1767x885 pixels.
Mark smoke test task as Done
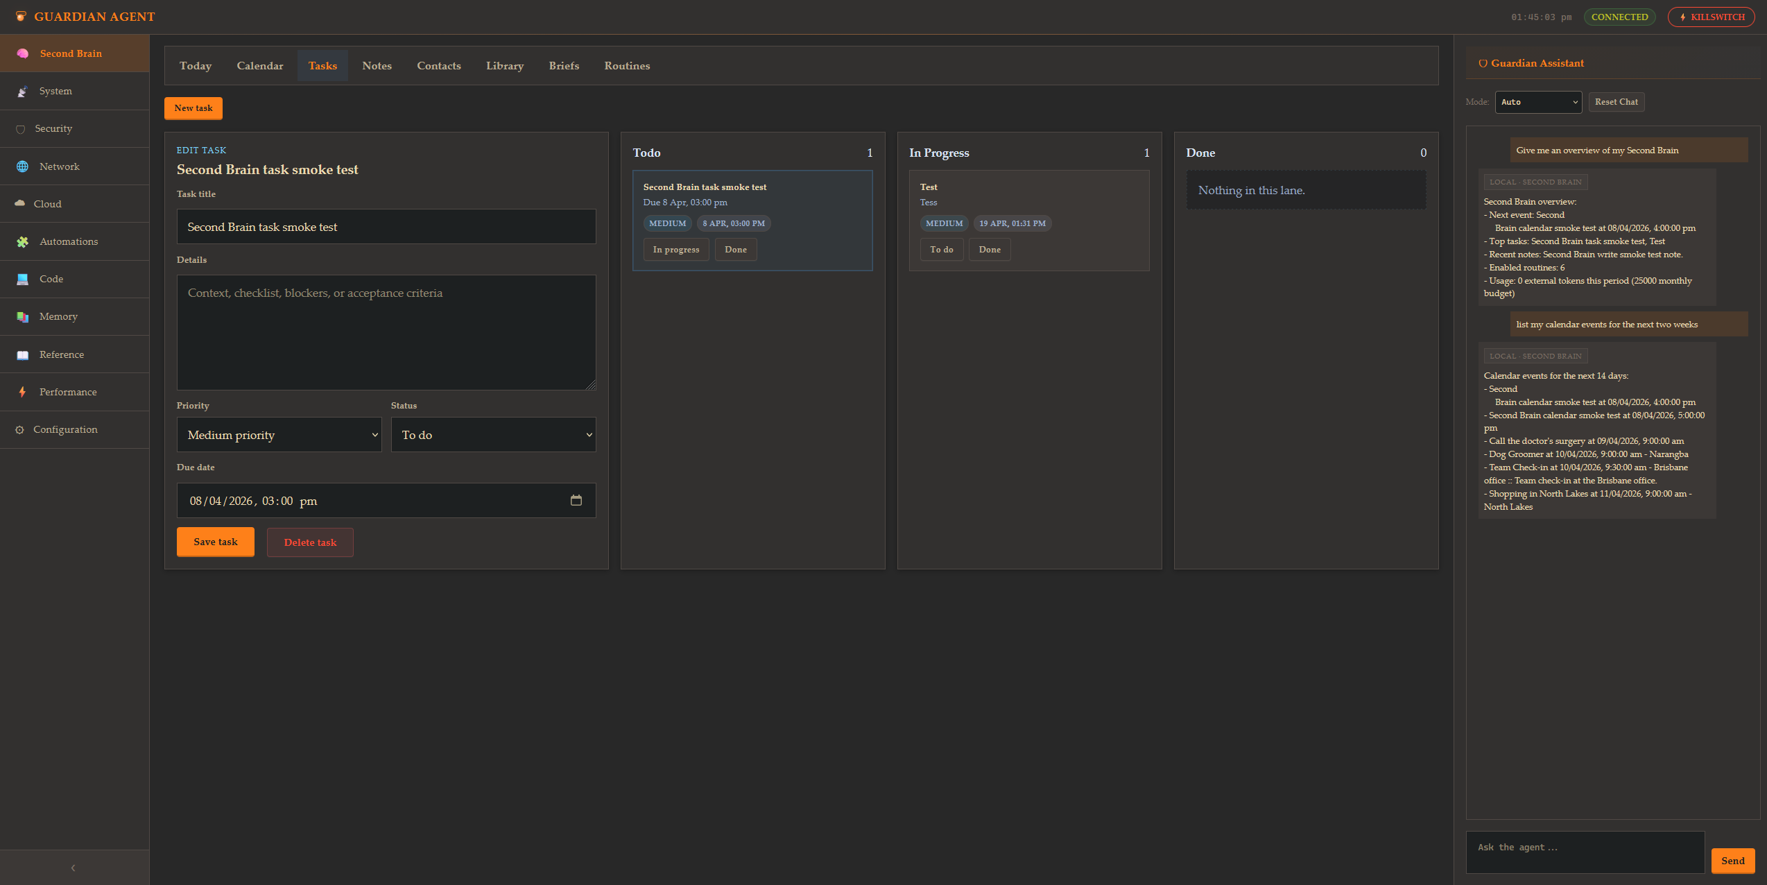point(736,250)
